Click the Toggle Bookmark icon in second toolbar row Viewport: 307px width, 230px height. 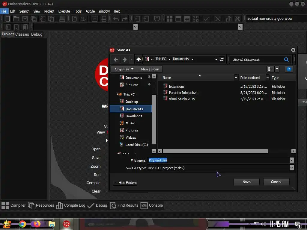pos(16,27)
